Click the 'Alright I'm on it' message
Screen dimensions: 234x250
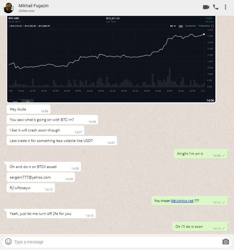(200, 154)
